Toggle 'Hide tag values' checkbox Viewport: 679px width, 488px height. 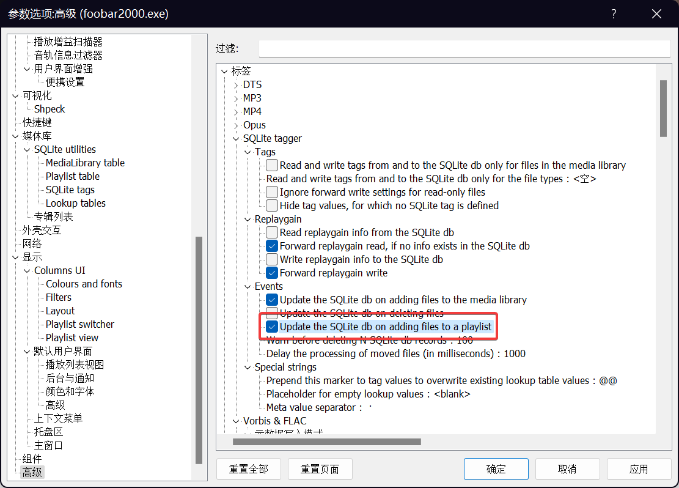click(x=272, y=205)
